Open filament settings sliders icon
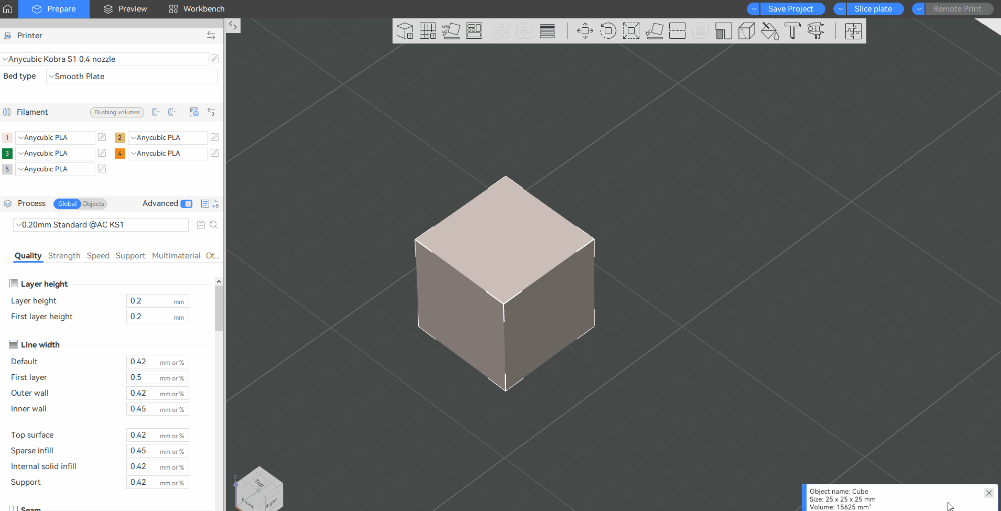This screenshot has width=1001, height=511. [211, 112]
